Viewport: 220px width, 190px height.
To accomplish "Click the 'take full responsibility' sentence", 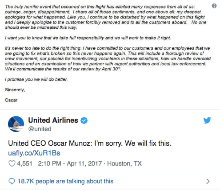I will (88, 38).
